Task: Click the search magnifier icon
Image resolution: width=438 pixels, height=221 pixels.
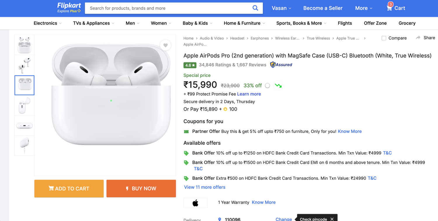Action: click(x=255, y=8)
